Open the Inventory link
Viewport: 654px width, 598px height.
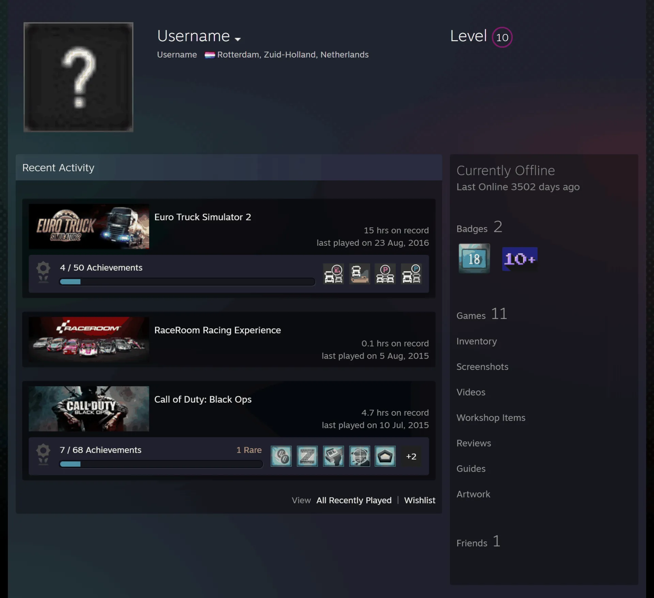[x=477, y=341]
